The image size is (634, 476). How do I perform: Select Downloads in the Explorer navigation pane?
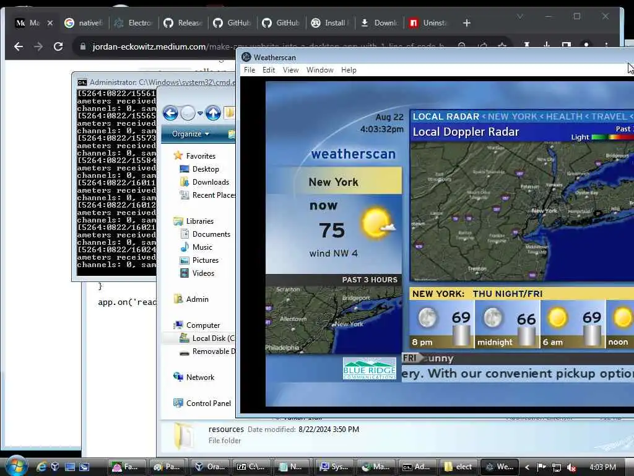[211, 182]
